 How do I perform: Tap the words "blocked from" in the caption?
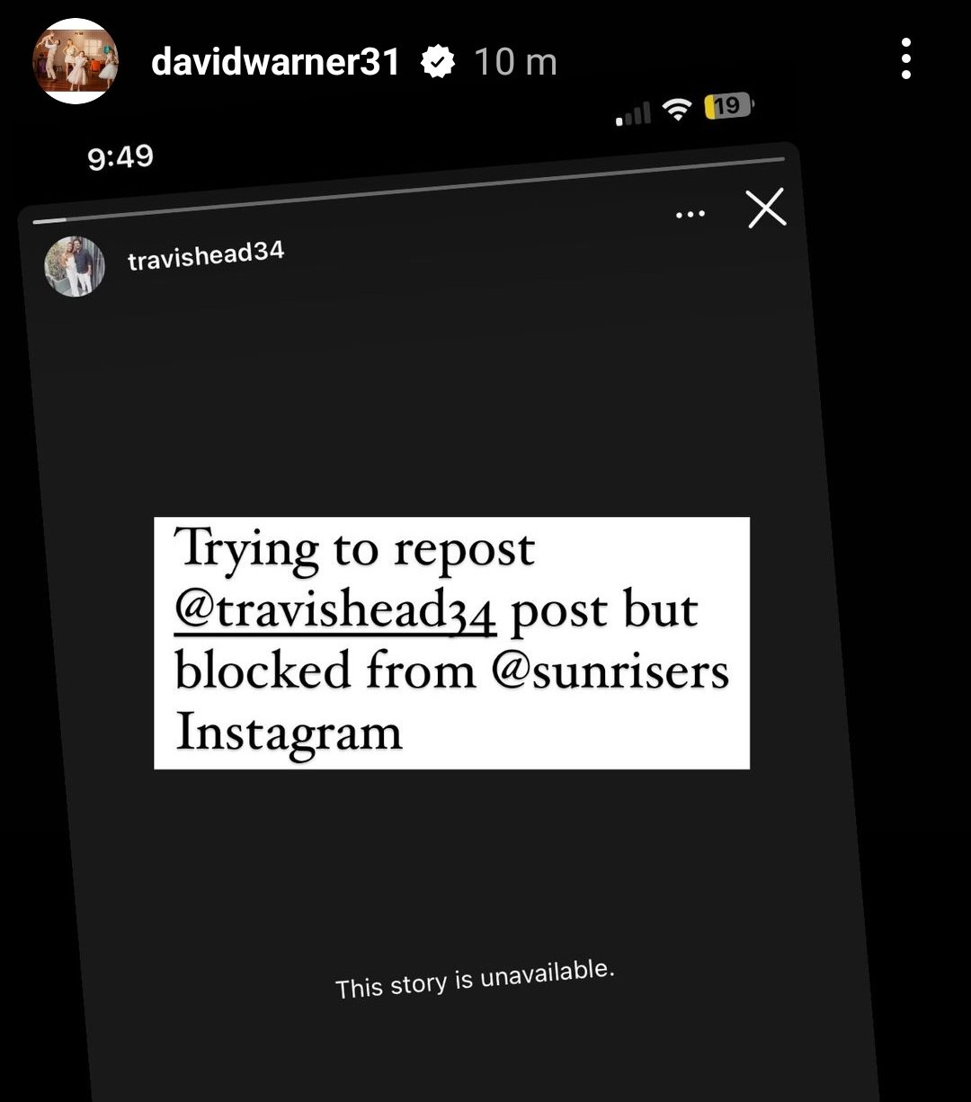pos(325,671)
